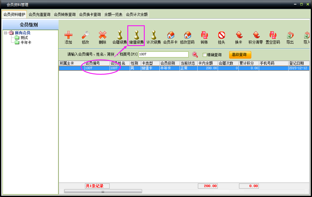Click the 所属主卡 column header

point(72,63)
